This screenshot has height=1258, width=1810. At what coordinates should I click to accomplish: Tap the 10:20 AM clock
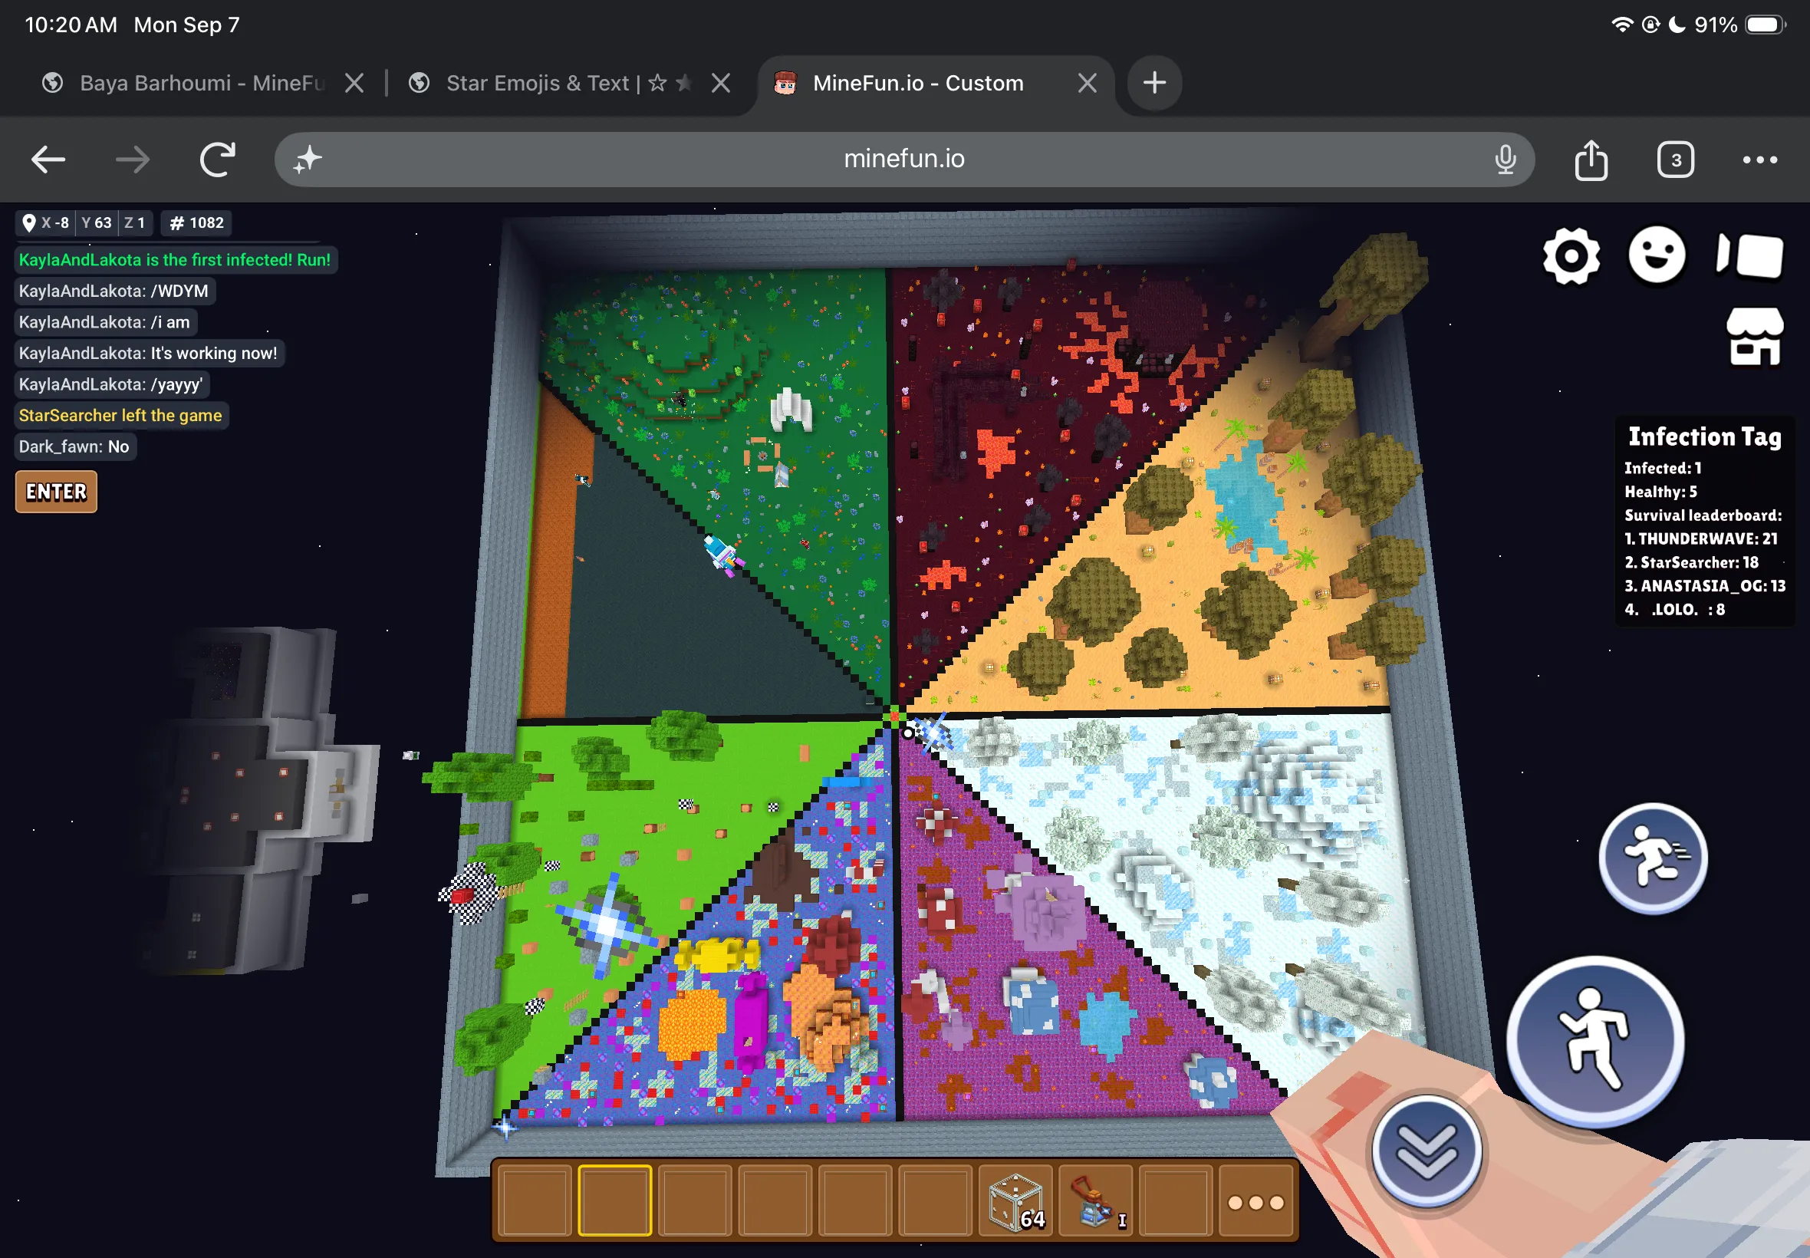(x=71, y=25)
